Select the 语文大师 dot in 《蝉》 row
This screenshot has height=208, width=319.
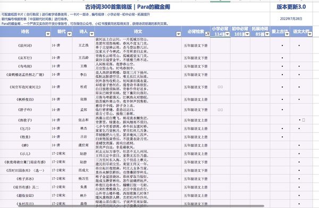299,145
